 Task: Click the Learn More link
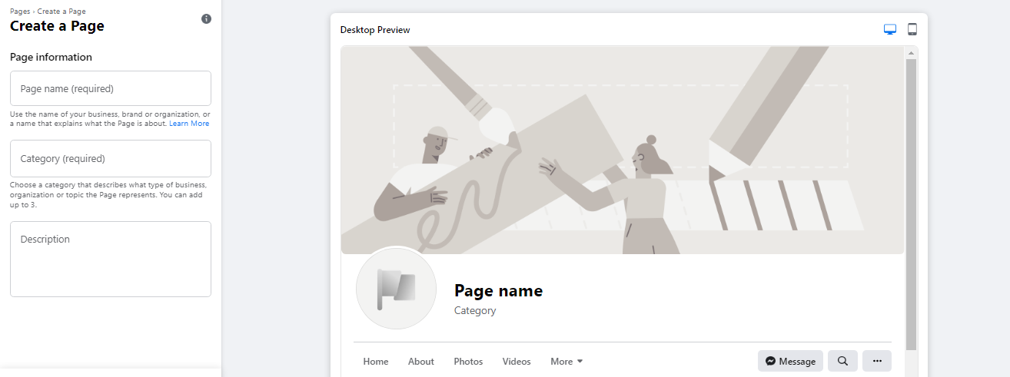[x=189, y=124]
